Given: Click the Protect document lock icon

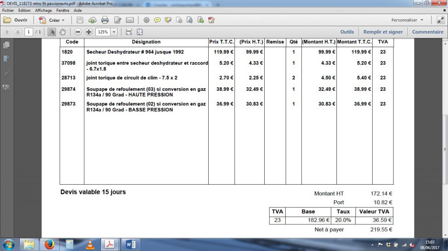Looking at the screenshot, I should (x=190, y=20).
